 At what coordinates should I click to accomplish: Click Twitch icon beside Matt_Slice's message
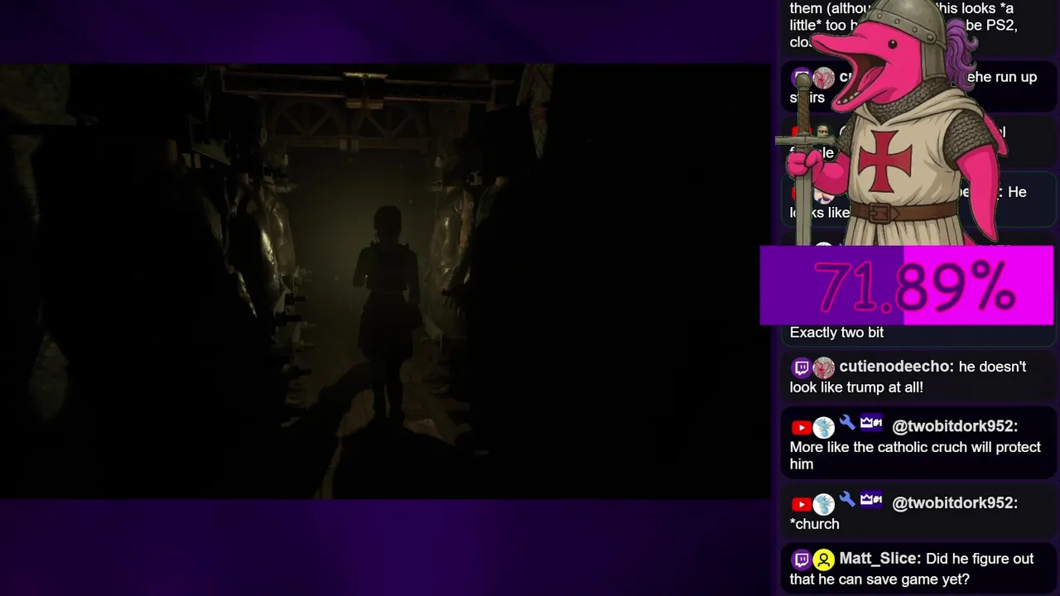click(802, 560)
